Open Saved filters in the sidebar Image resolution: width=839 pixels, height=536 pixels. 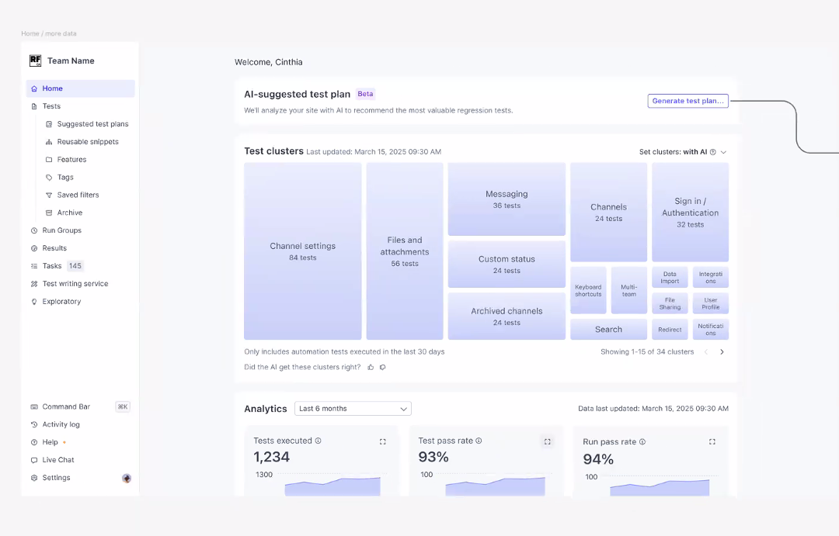[x=78, y=195]
